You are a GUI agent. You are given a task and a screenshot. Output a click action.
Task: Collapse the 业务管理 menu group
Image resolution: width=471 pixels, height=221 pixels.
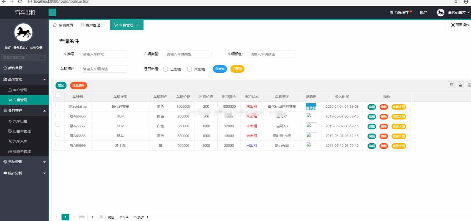24,111
